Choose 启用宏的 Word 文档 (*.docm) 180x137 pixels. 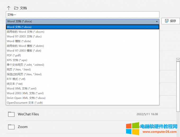pos(83,32)
